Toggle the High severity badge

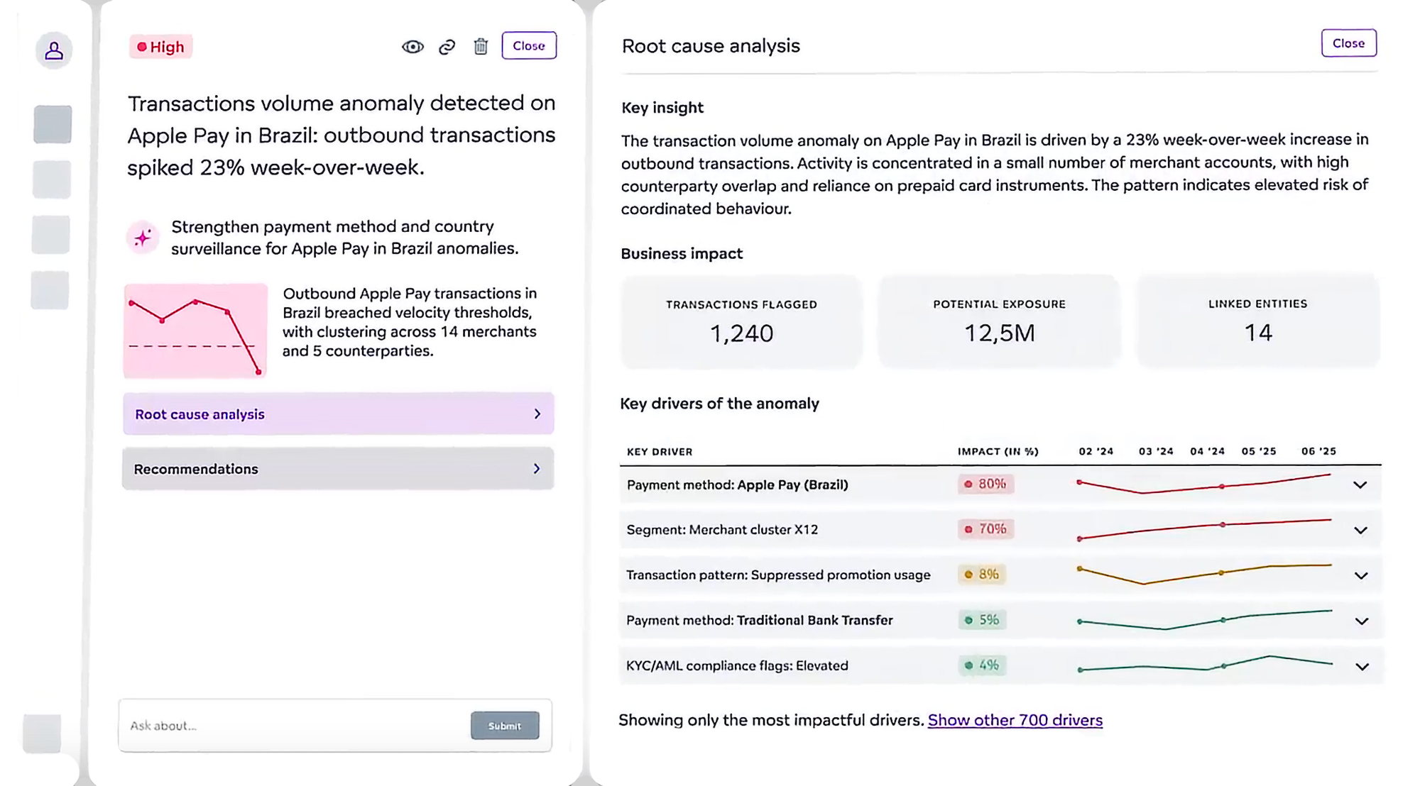(160, 46)
